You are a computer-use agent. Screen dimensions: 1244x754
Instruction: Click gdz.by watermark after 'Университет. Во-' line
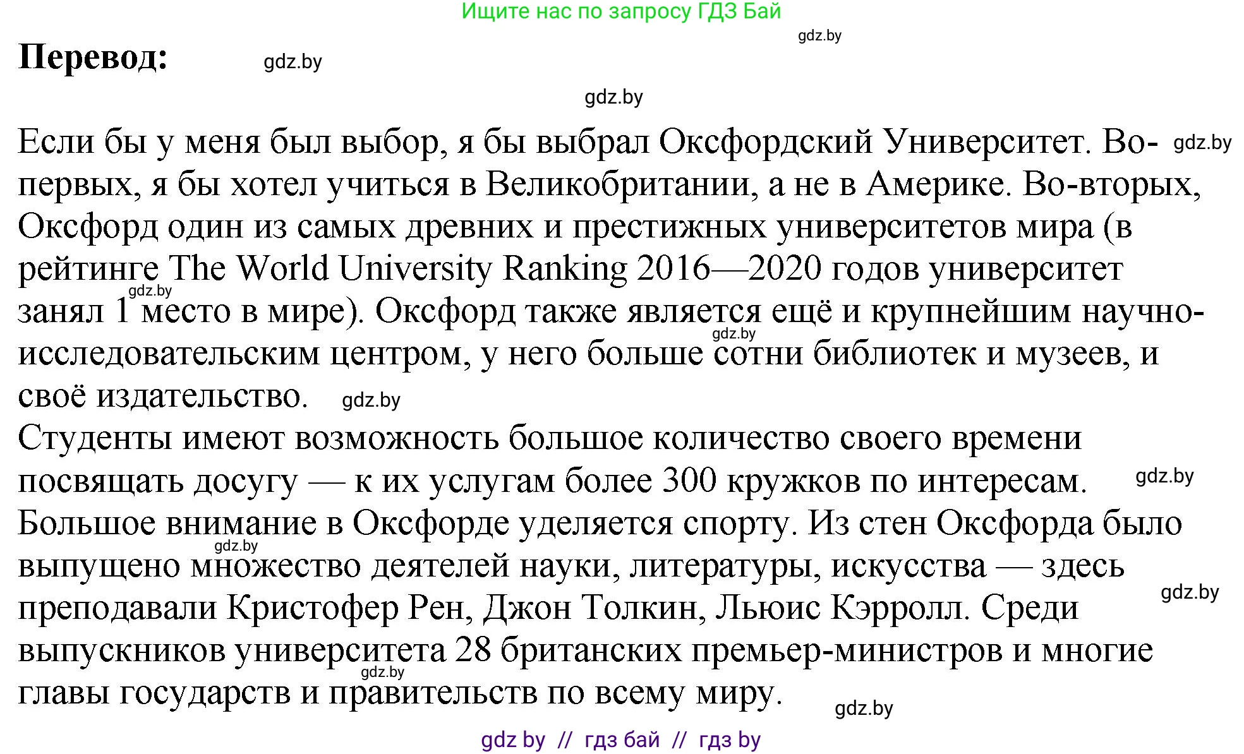pos(1202,143)
